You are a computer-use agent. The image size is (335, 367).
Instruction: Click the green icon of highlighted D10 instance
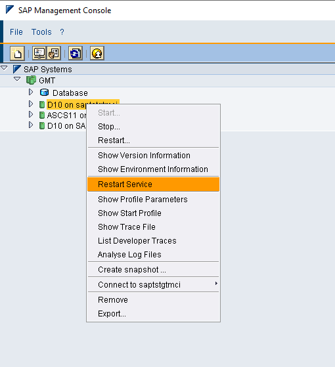point(42,104)
